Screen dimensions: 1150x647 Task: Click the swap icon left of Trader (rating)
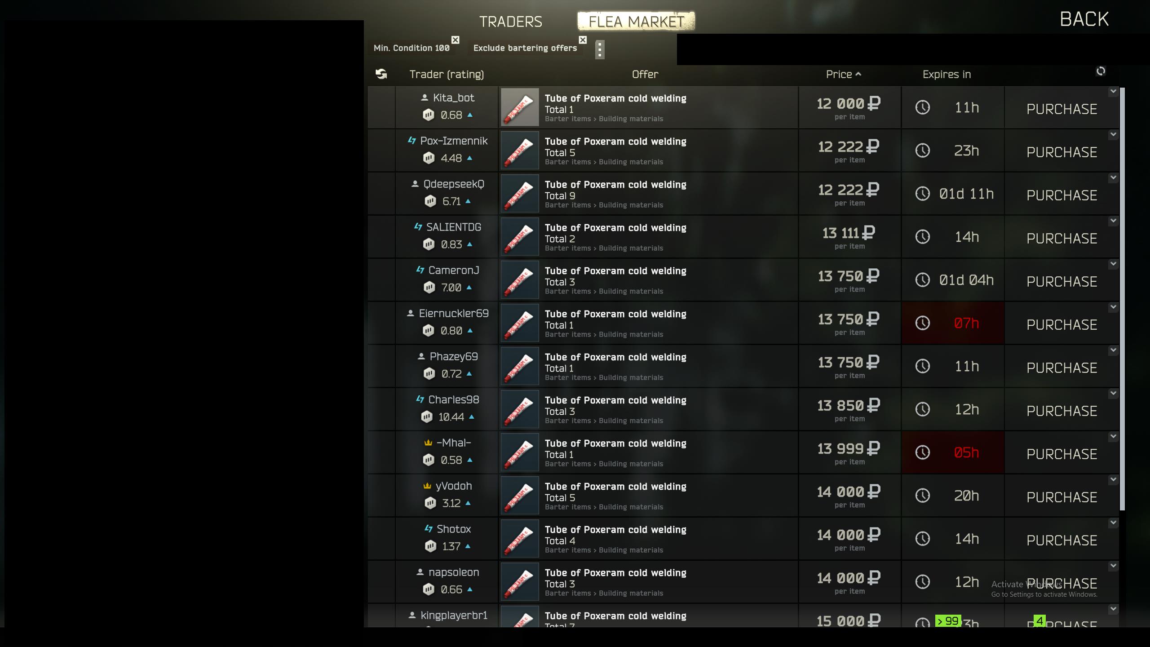tap(381, 74)
